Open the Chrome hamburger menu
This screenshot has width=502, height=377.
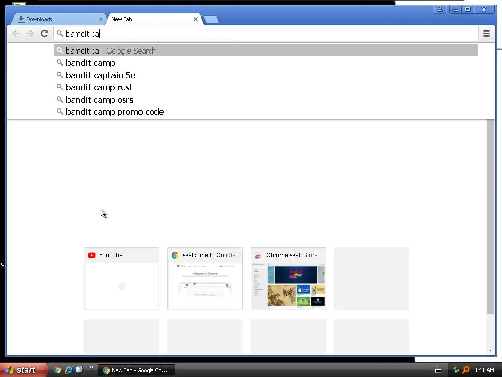point(486,34)
